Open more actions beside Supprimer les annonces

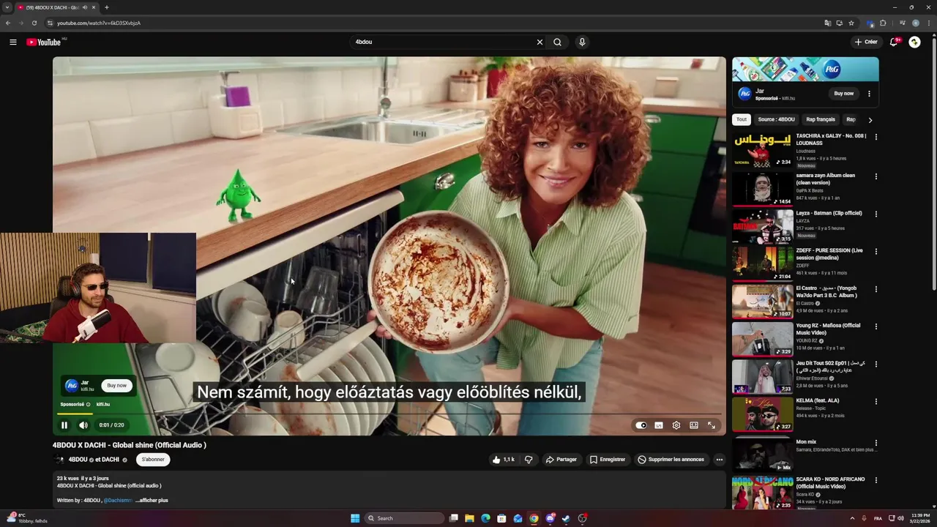tap(719, 460)
